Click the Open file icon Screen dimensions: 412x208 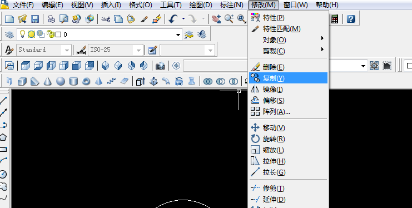pyautogui.click(x=22, y=19)
